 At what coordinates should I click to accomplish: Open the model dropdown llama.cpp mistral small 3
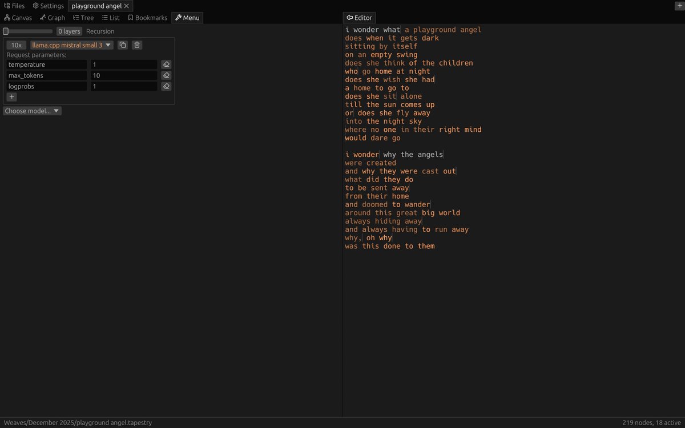pyautogui.click(x=72, y=45)
